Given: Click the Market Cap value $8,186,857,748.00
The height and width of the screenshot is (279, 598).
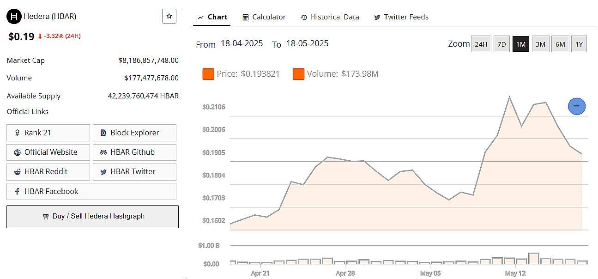Looking at the screenshot, I should click(148, 61).
